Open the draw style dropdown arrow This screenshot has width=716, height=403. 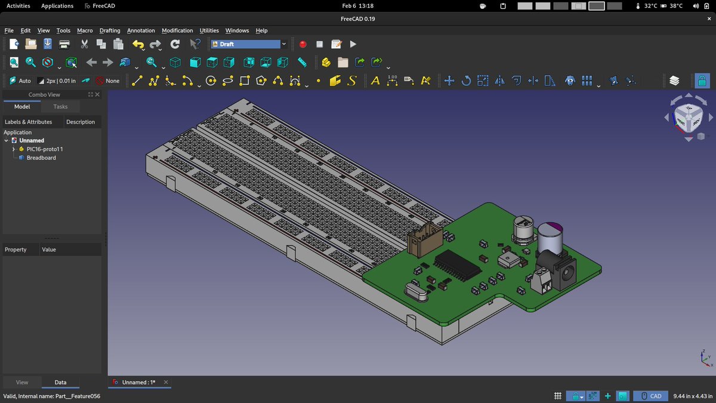(59, 67)
